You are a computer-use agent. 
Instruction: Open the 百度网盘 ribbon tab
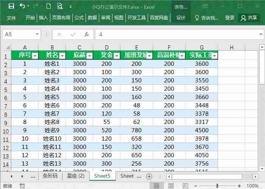coord(159,18)
